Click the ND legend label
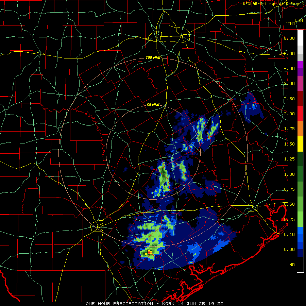The height and width of the screenshot is (306, 306). click(292, 265)
